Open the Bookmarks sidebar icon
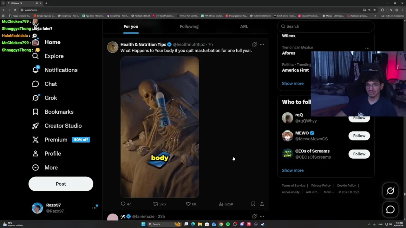 pyautogui.click(x=36, y=112)
